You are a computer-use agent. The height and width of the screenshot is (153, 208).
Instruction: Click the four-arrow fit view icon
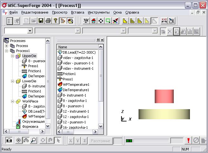click(101, 21)
